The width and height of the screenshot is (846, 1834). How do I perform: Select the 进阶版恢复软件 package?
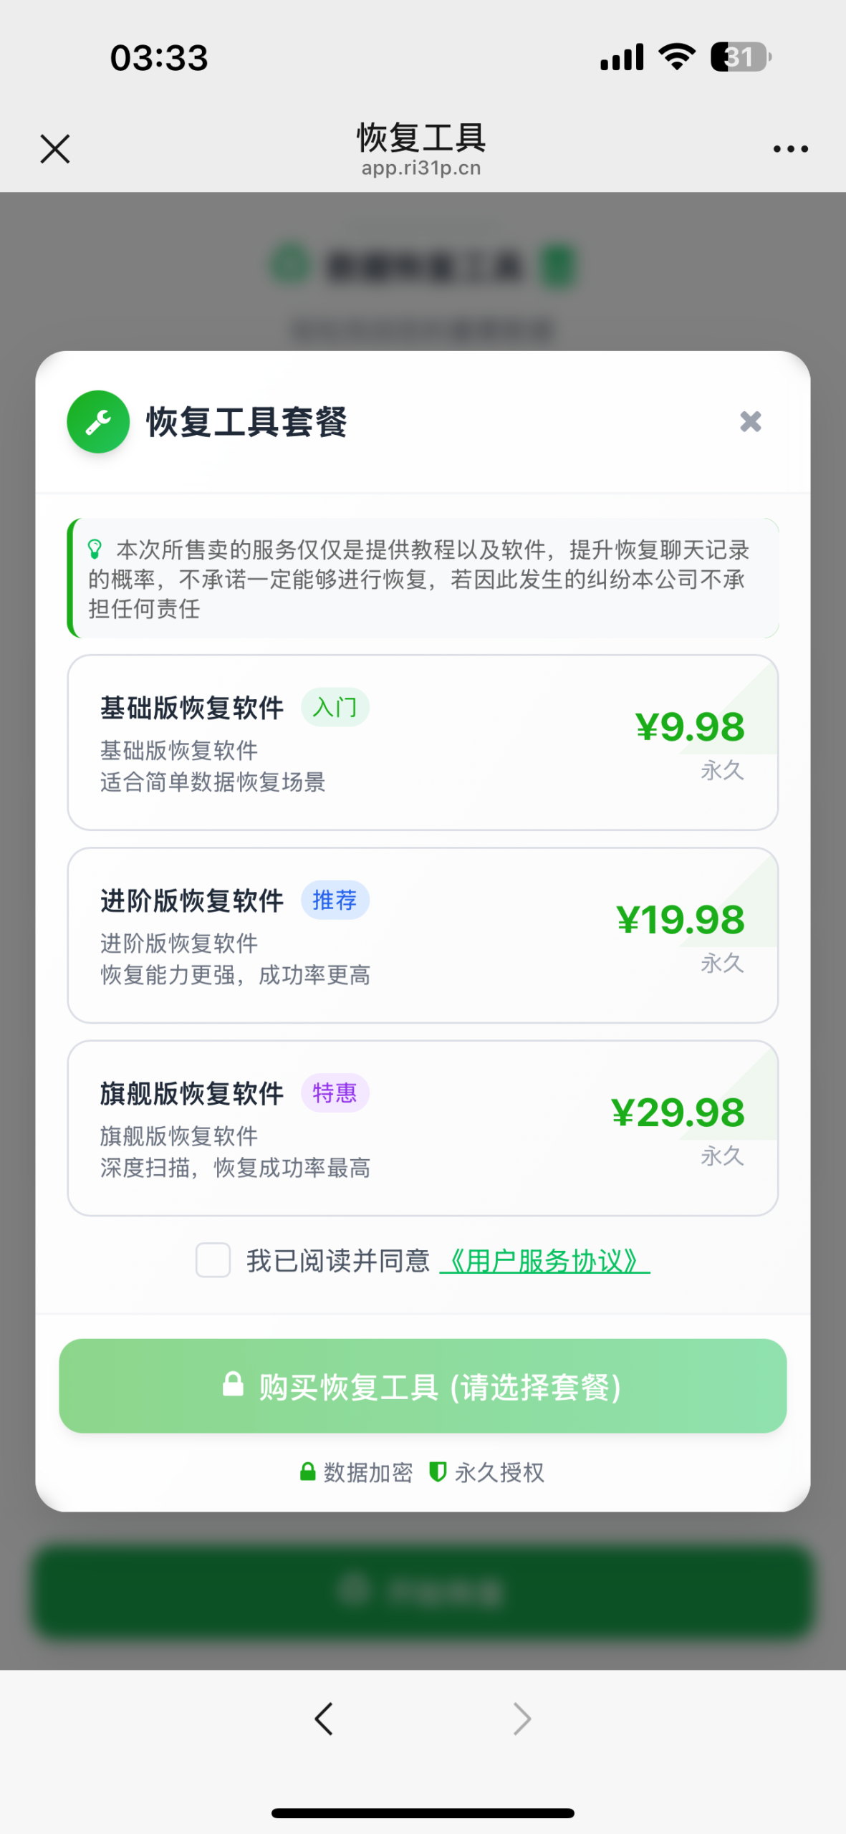click(x=423, y=935)
